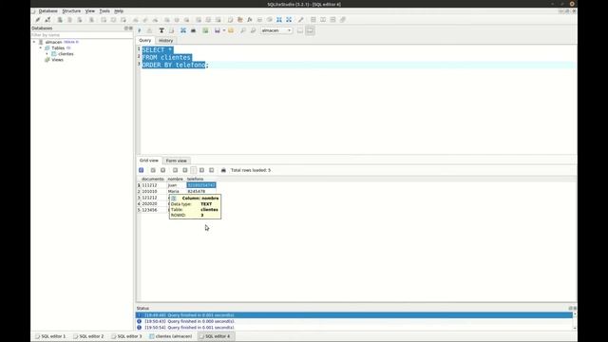
Task: Execute the query with the run icon
Action: 140,30
